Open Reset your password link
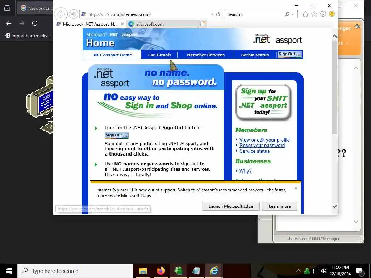The image size is (371, 278). [x=262, y=146]
